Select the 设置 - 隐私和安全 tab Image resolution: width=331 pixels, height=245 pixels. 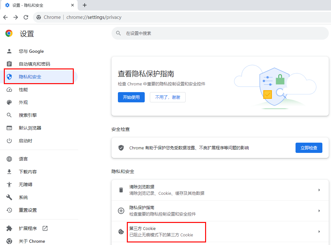pos(39,5)
